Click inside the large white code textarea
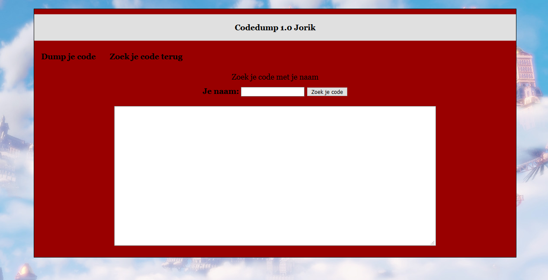Screen dimensions: 548x280 pyautogui.click(x=275, y=175)
